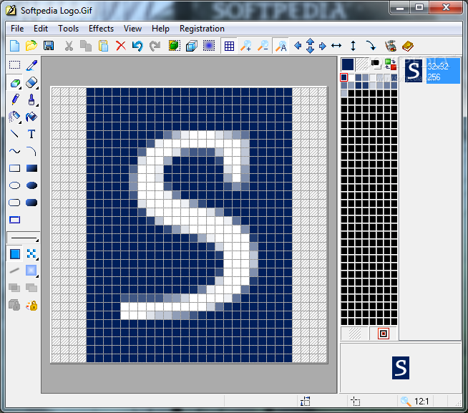Select the pencil drawing tool
Screen dimensions: 468x413
pyautogui.click(x=15, y=99)
